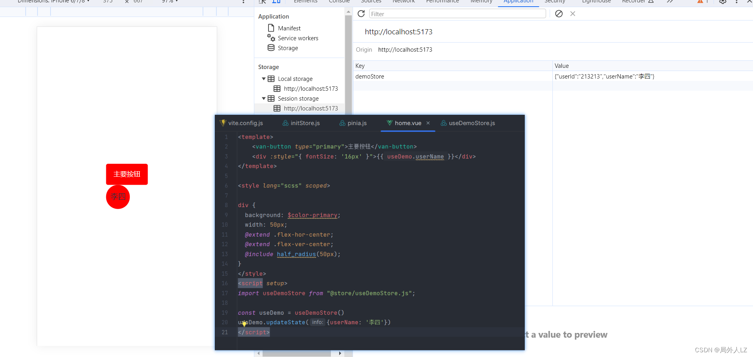Click the Storage section heading in sidebar
The image size is (753, 357).
pyautogui.click(x=269, y=67)
